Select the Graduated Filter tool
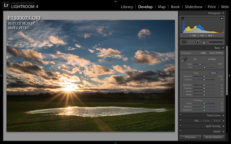The width and height of the screenshot is (231, 144). [204, 42]
